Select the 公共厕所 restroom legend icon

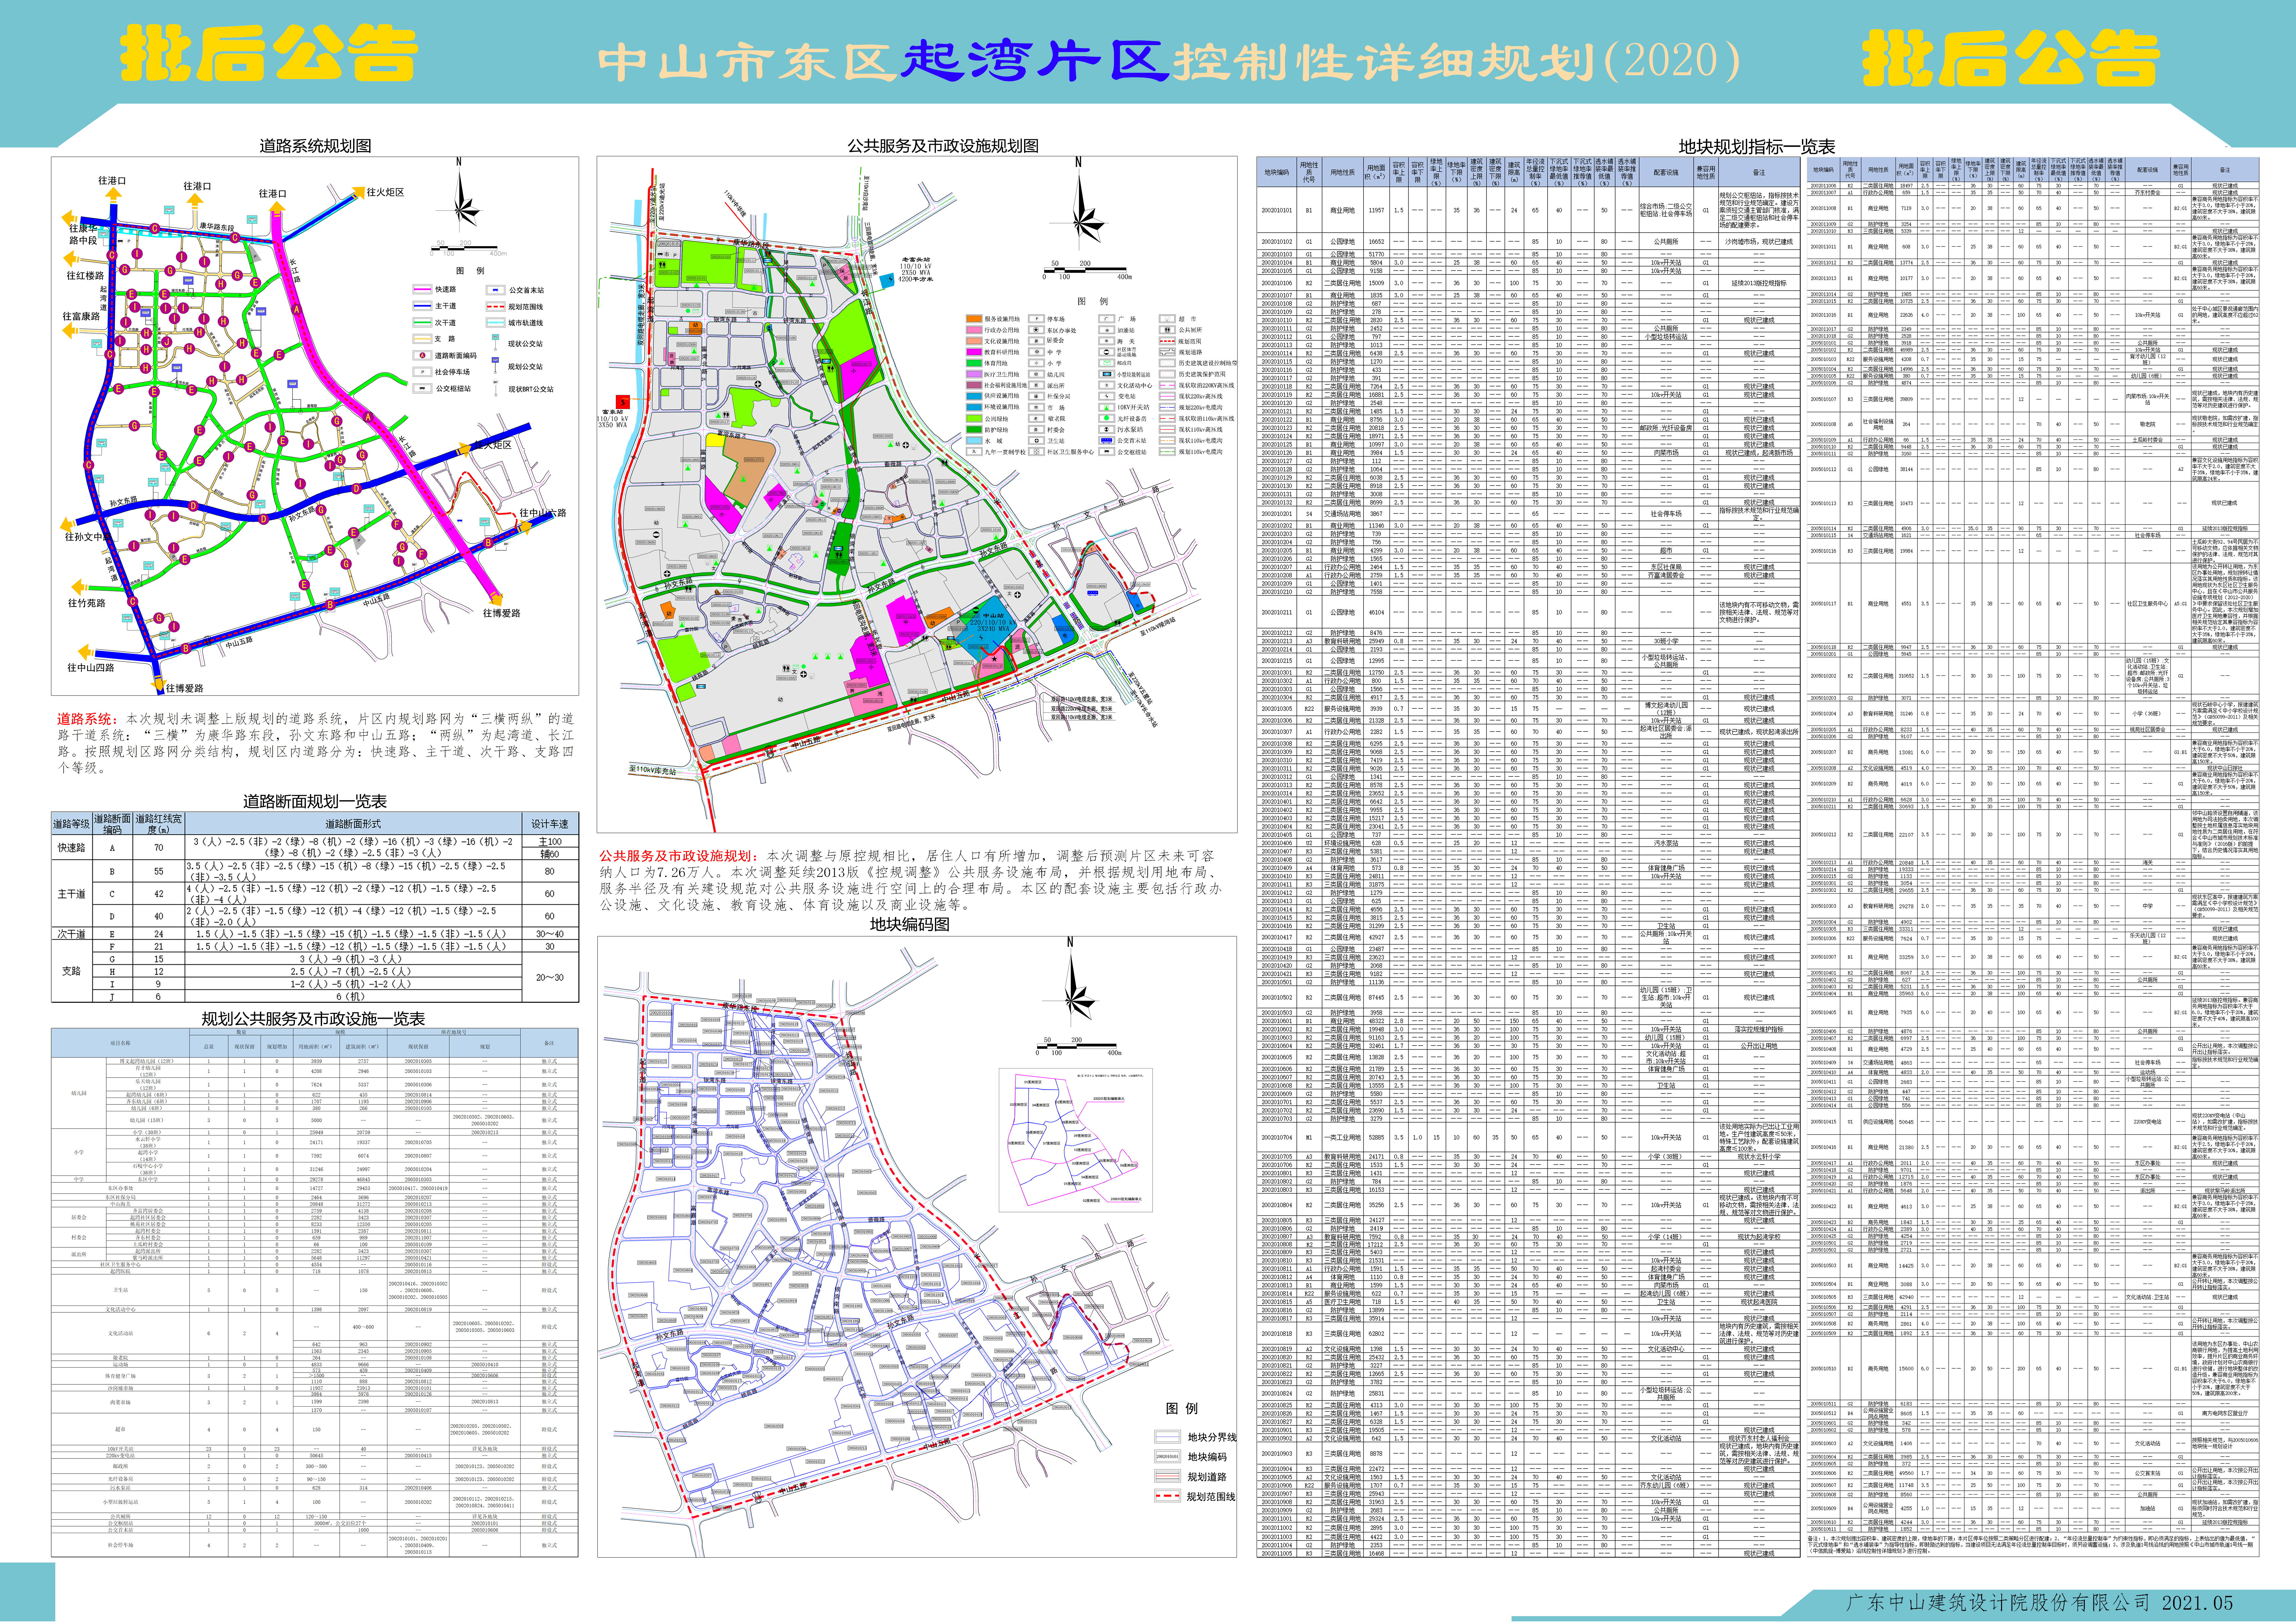tap(1167, 330)
